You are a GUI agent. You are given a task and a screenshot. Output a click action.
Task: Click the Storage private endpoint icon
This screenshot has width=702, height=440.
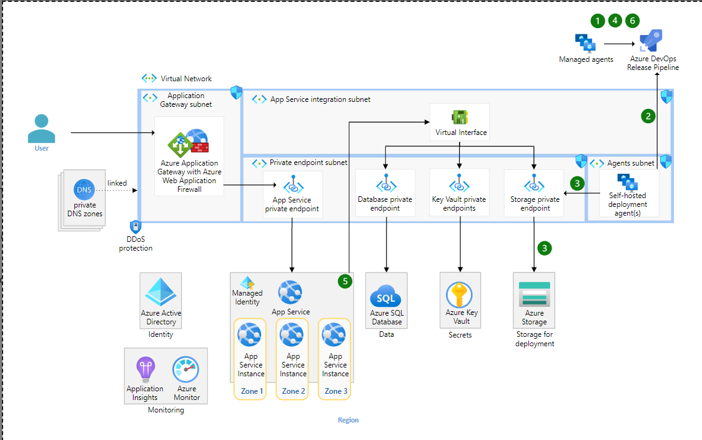click(x=533, y=184)
